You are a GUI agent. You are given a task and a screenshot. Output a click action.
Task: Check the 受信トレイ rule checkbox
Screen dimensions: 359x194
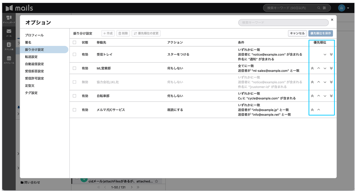74,54
